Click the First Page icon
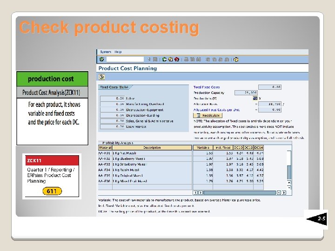Image resolution: width=335 pixels, height=251 pixels. tap(208, 59)
